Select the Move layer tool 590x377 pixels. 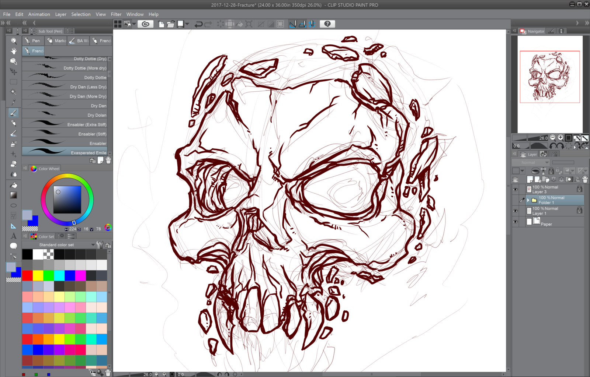14,71
